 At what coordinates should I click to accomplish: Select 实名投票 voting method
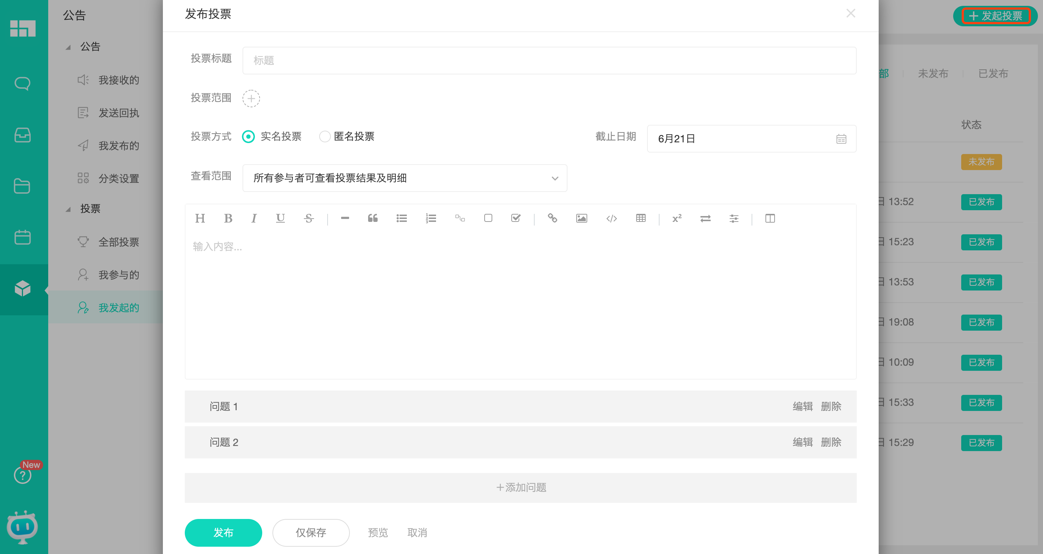point(248,136)
